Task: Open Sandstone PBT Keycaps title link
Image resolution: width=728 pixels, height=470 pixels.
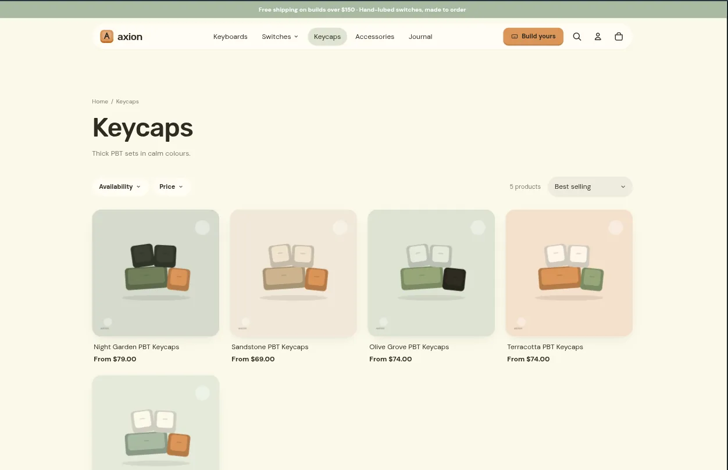Action: [x=270, y=347]
